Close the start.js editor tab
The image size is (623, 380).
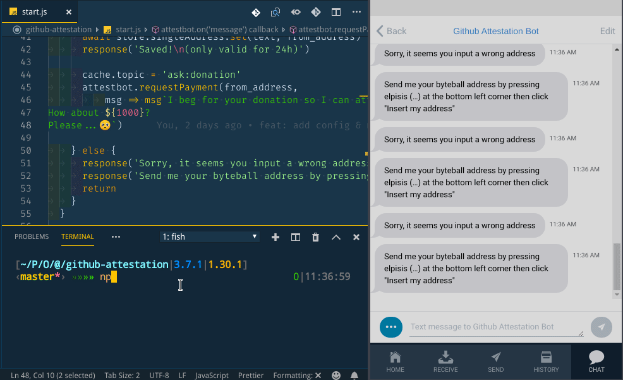69,12
